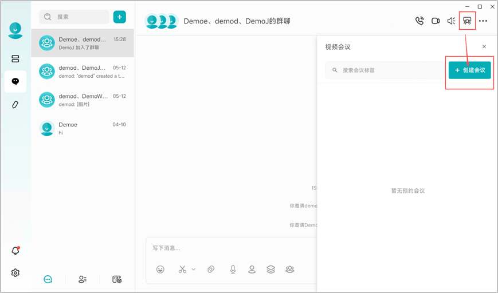Screen dimensions: 498x293
Task: Click the layers stack icon in message toolbar
Action: (271, 270)
